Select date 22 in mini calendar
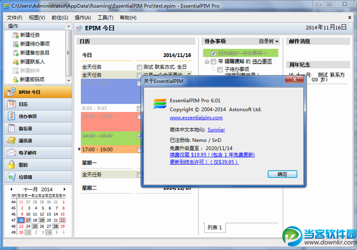Screen dimensions: 357x250 [x=63, y=220]
